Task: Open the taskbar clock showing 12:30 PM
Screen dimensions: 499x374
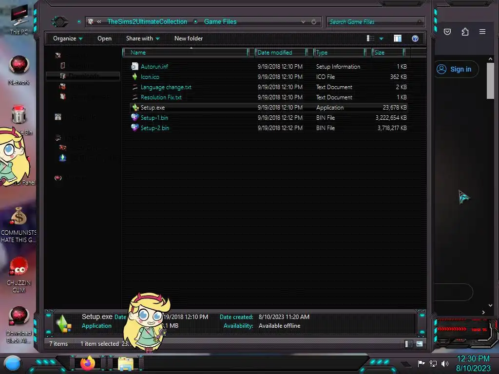Action: tap(473, 363)
